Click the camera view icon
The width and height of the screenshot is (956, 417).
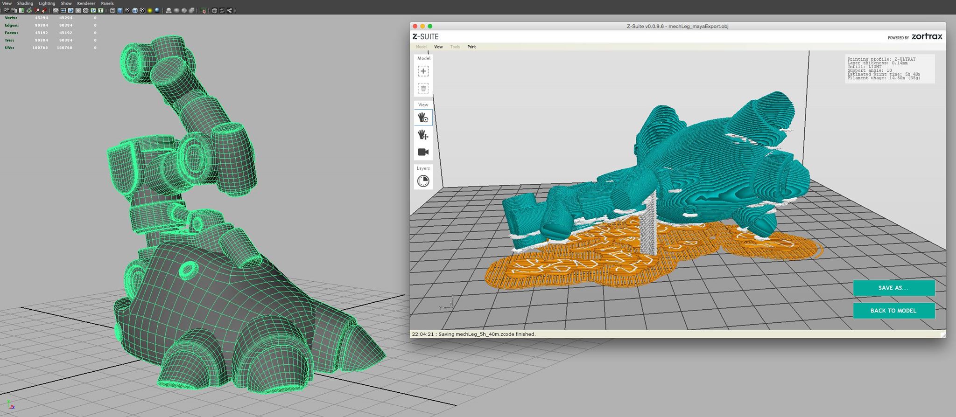pos(423,152)
